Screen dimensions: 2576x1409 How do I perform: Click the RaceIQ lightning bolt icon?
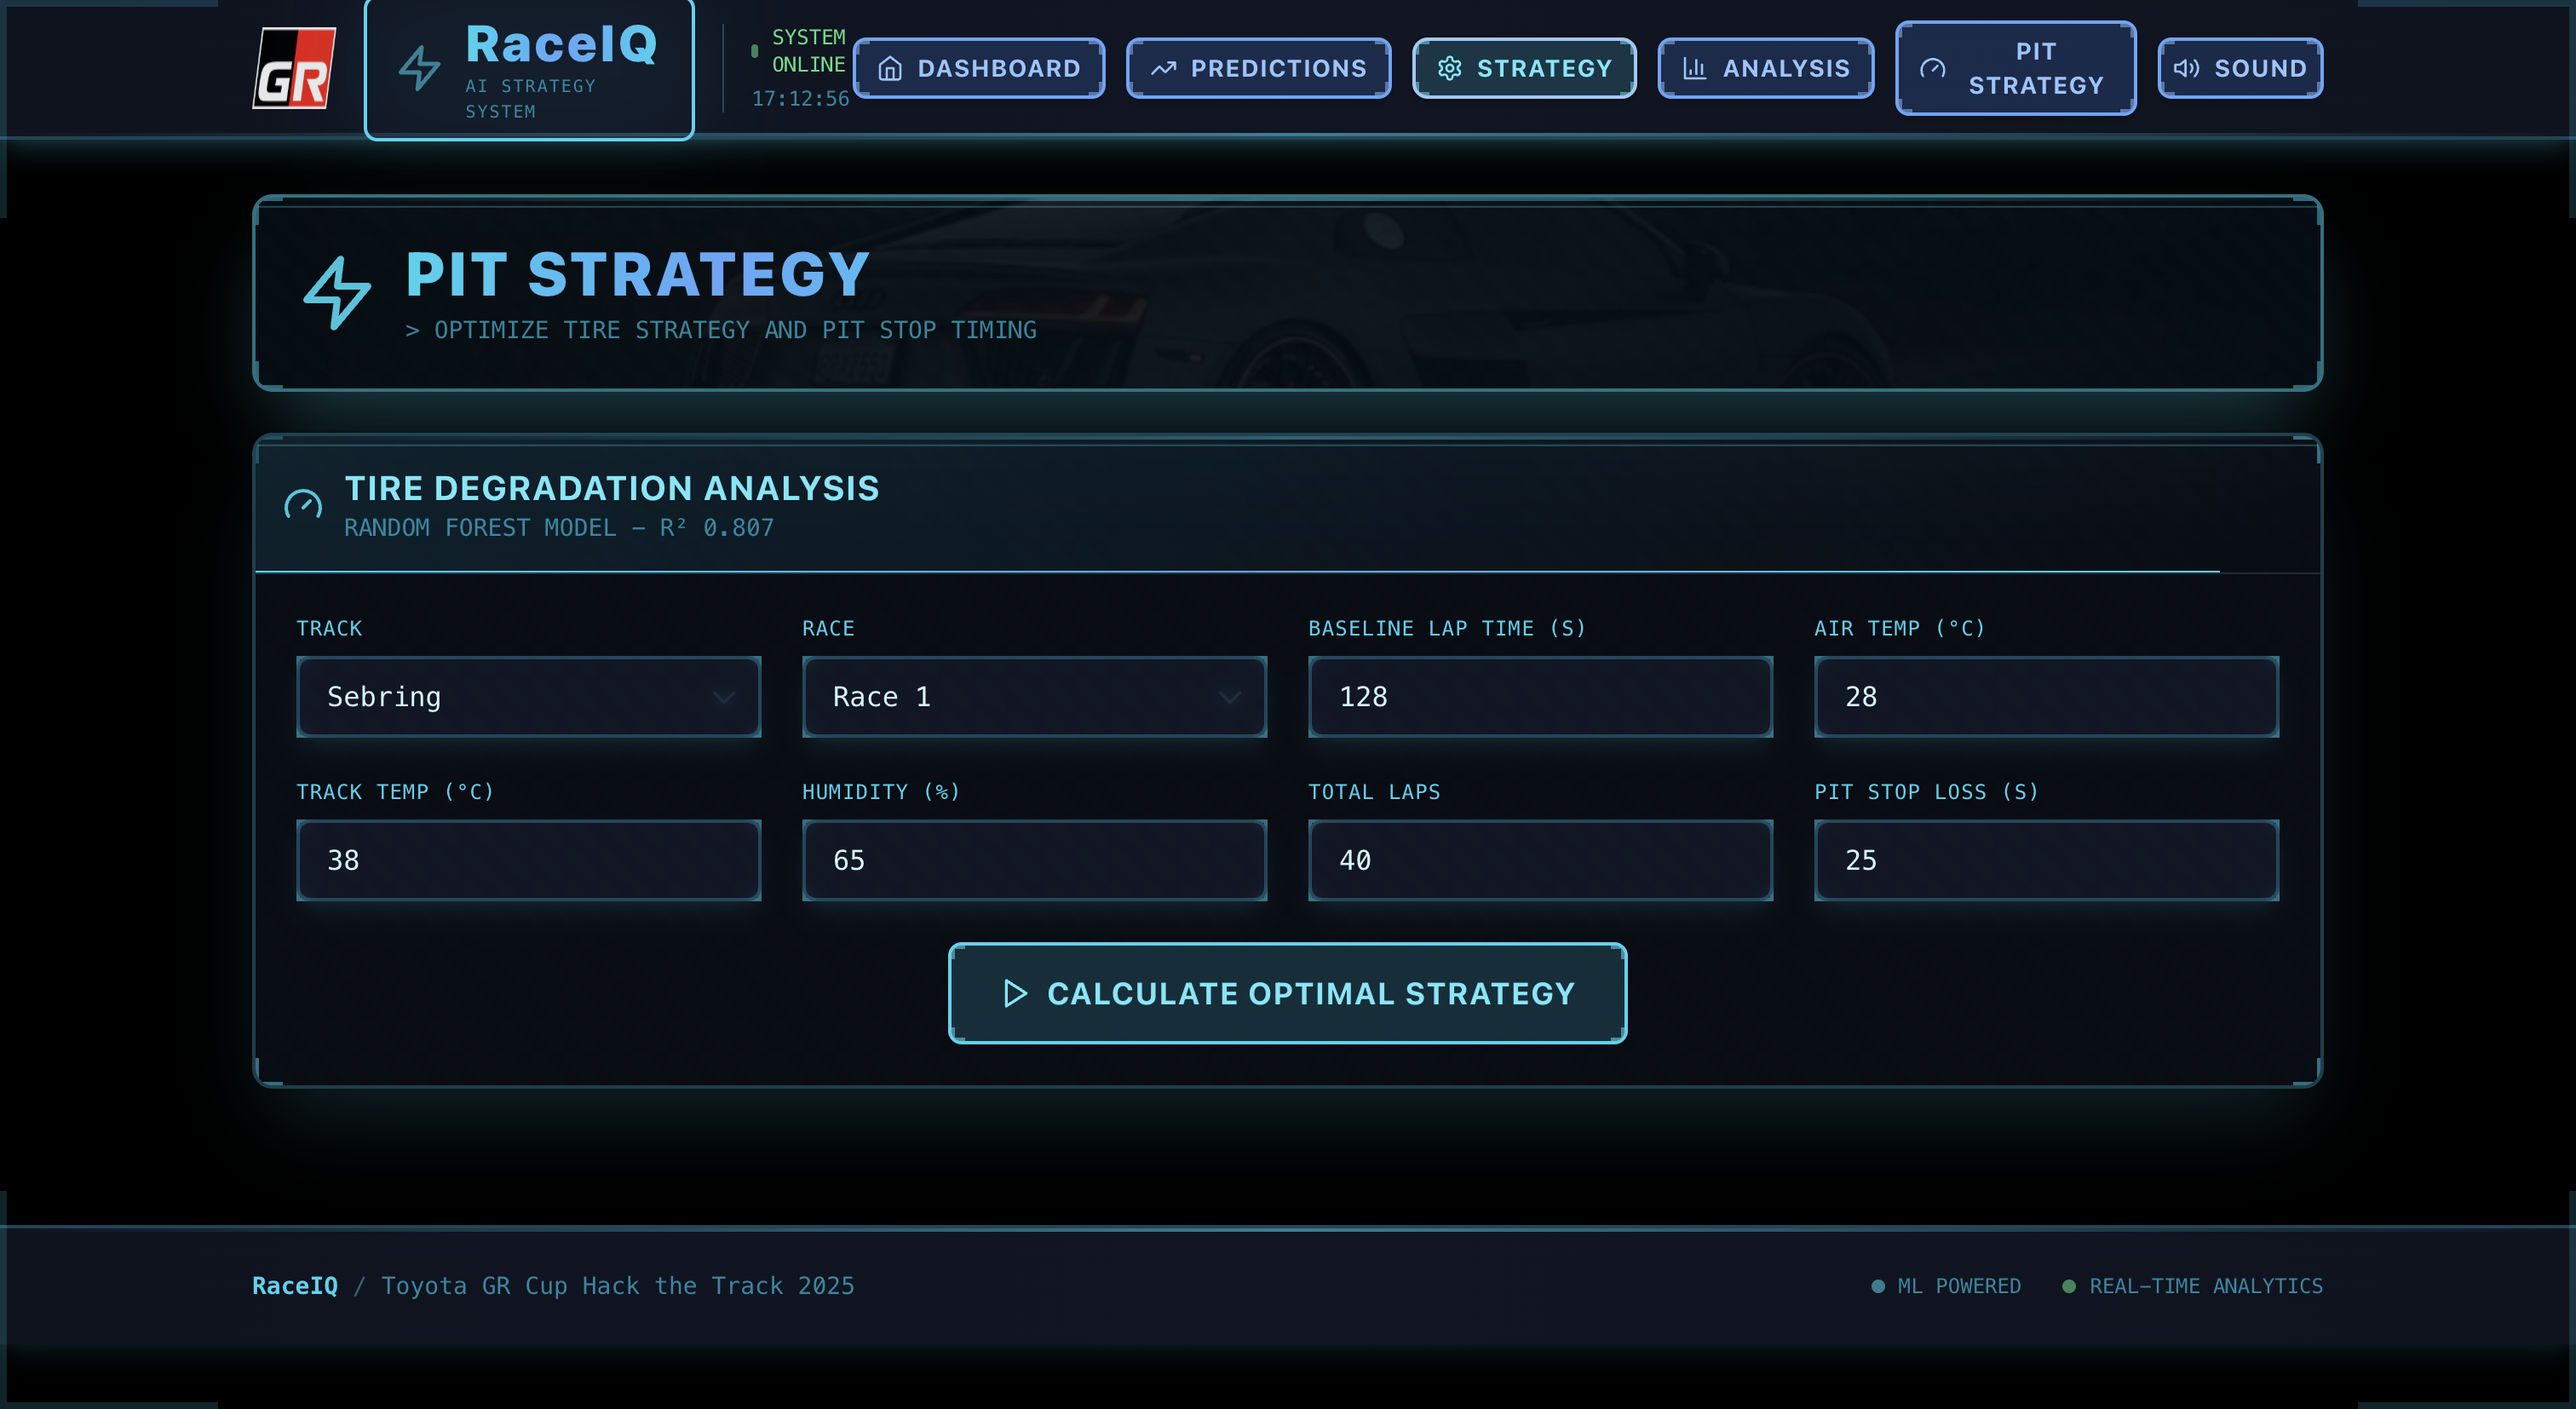point(419,68)
